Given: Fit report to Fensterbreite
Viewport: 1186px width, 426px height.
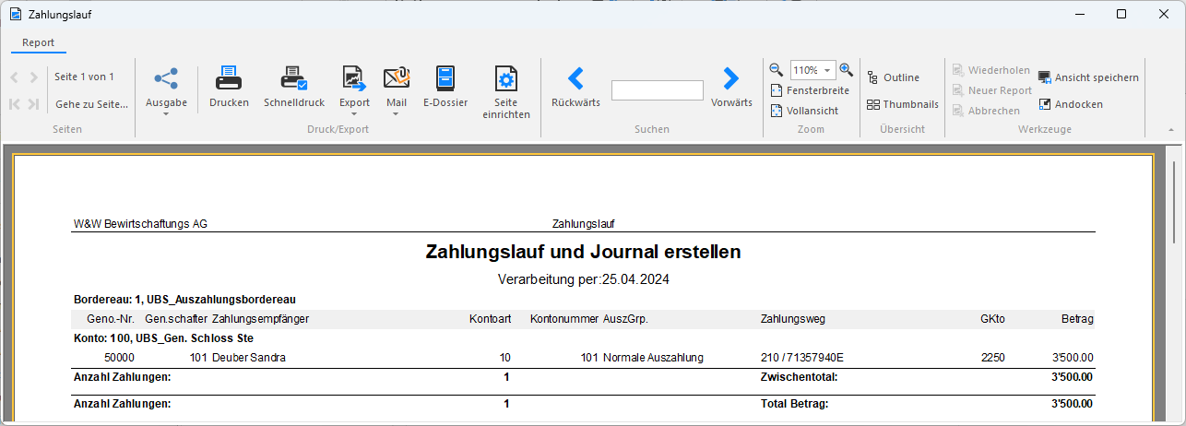Looking at the screenshot, I should tap(810, 90).
